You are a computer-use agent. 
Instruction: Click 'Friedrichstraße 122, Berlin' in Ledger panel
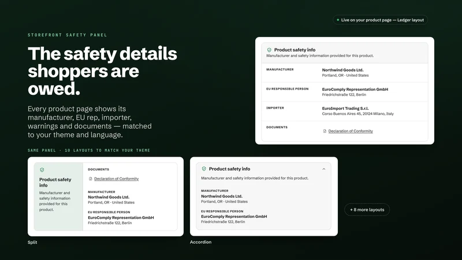pyautogui.click(x=344, y=95)
